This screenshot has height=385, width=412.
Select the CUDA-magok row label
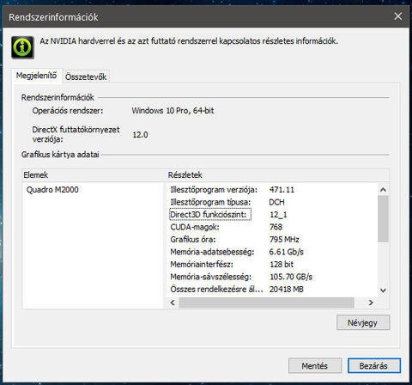point(195,227)
